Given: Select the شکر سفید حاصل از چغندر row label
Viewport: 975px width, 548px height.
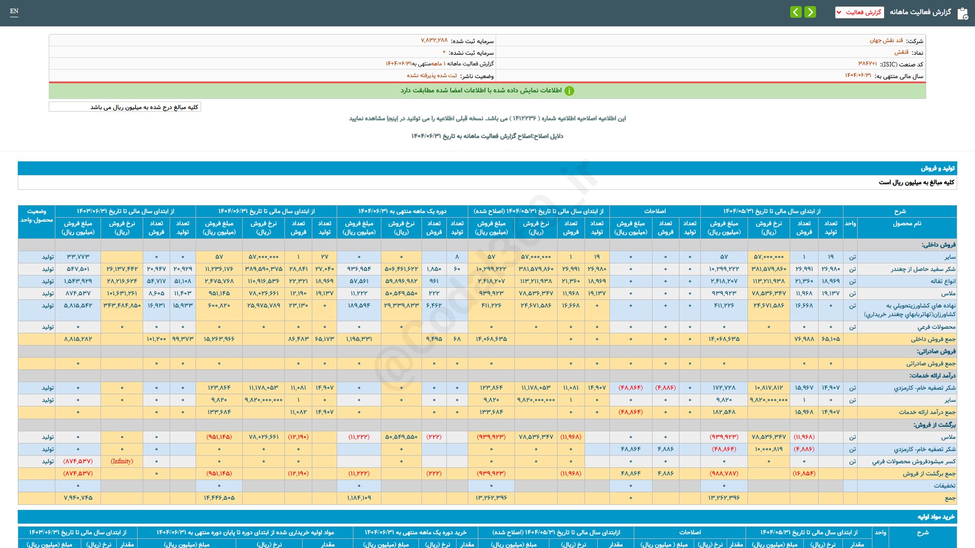Looking at the screenshot, I should [923, 269].
